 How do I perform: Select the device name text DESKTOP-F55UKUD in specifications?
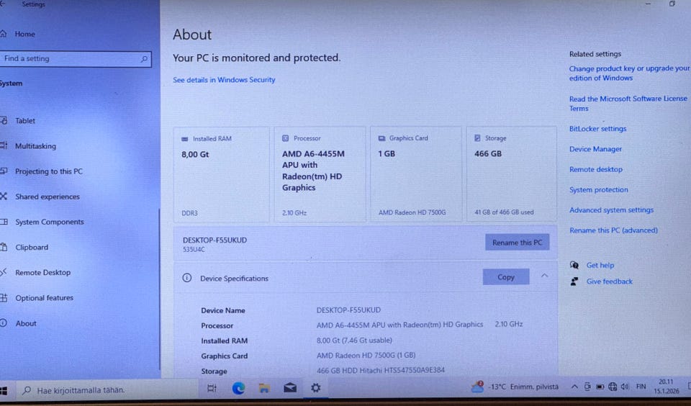coord(348,310)
